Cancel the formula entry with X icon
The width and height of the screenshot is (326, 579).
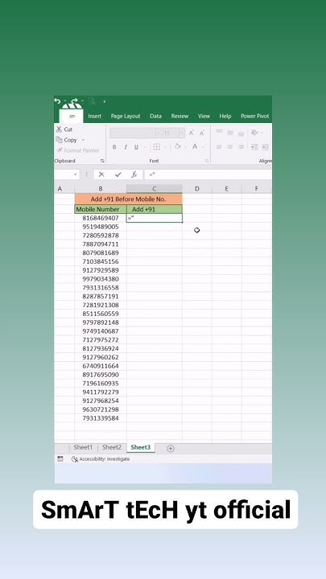point(101,175)
